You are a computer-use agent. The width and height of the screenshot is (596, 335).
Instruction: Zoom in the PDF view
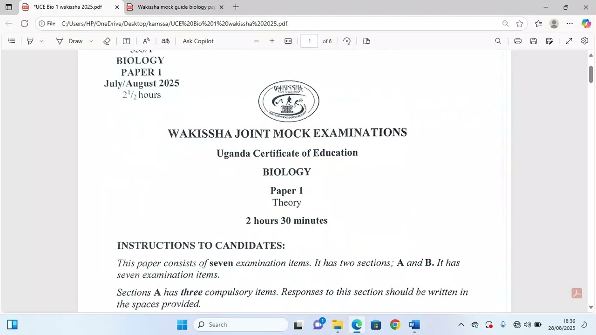coord(272,41)
